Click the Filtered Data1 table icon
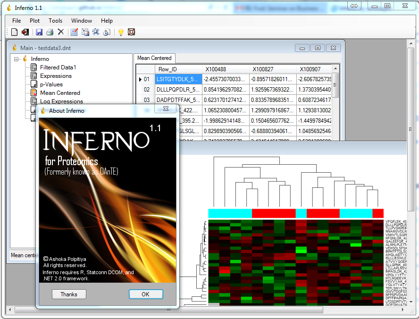Viewport: 419px width, 319px height. pos(34,67)
